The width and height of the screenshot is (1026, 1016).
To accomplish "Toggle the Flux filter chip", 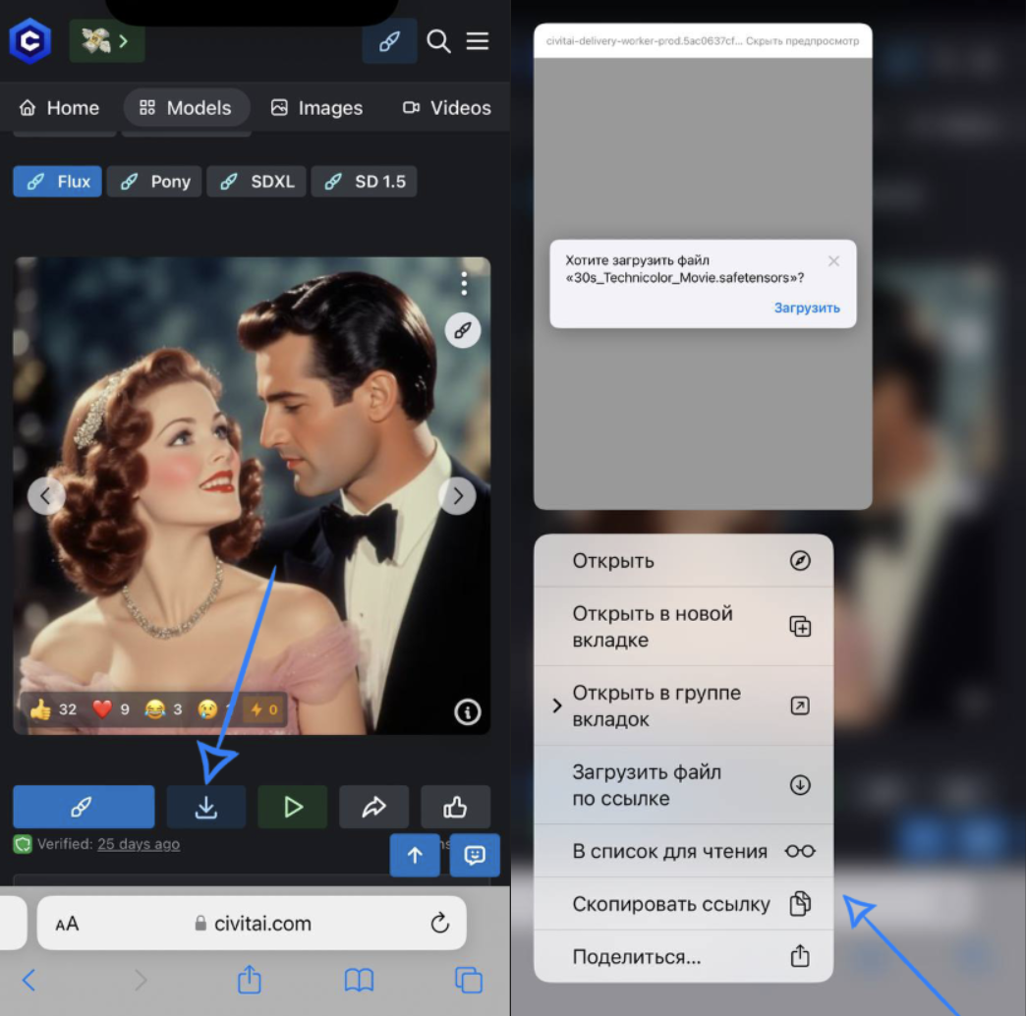I will (57, 182).
